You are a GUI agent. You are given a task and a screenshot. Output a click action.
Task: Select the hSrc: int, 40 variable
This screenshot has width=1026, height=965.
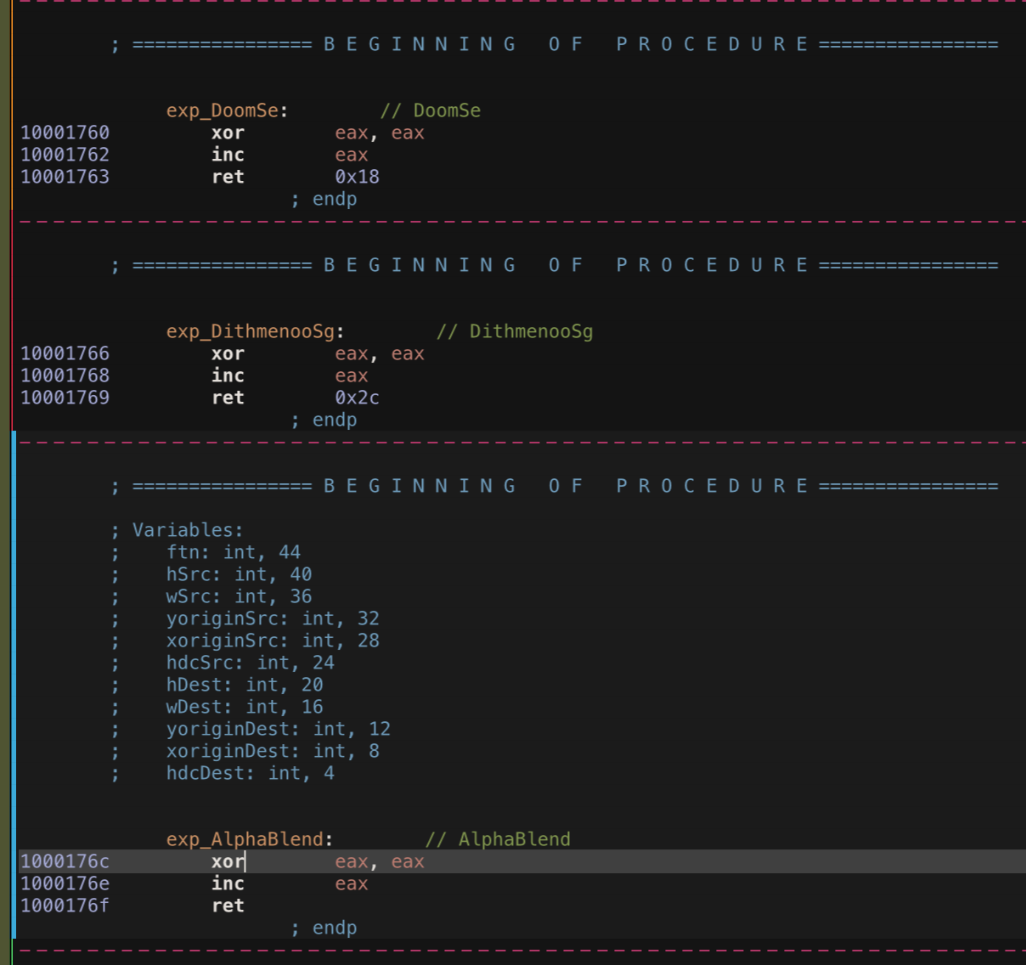pos(240,574)
